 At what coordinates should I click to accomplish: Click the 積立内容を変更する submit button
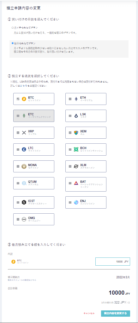116,313
